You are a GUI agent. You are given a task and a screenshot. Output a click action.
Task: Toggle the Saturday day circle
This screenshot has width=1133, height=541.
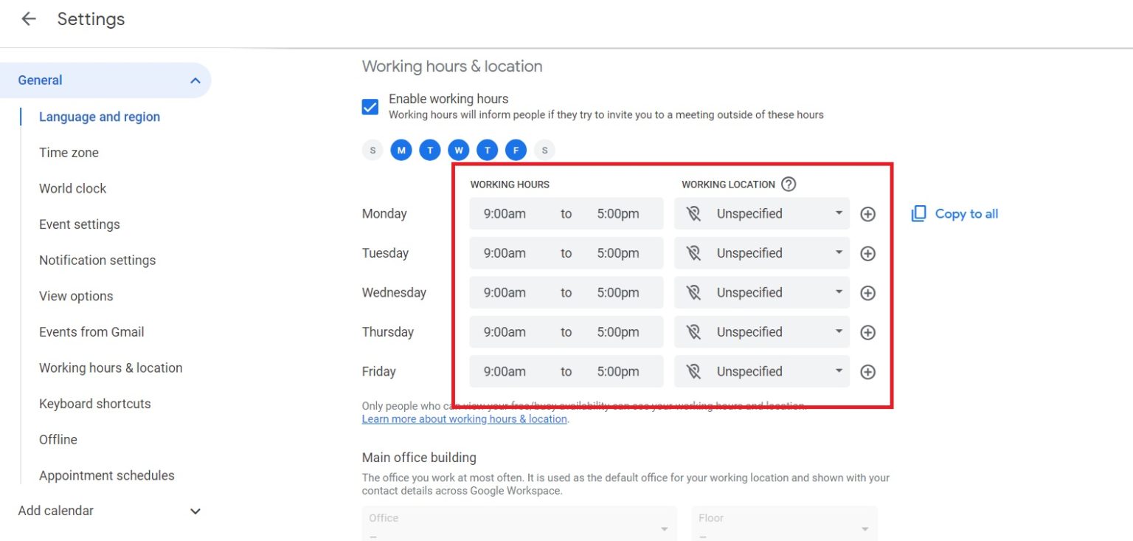(x=544, y=151)
